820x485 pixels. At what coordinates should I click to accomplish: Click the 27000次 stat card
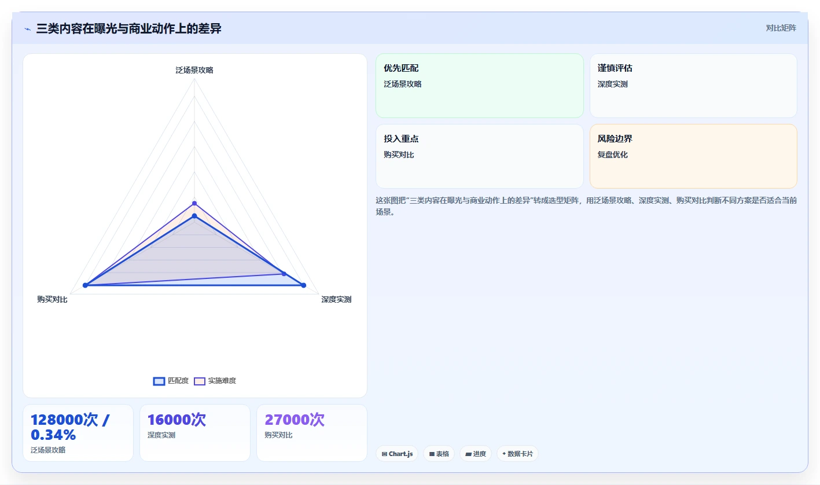point(312,433)
